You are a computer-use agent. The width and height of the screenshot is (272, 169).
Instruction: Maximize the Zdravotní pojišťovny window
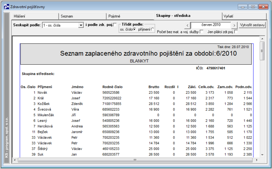pos(253,7)
